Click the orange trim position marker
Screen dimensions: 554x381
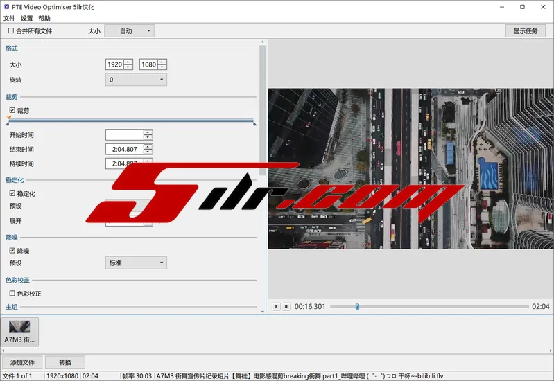click(x=8, y=117)
